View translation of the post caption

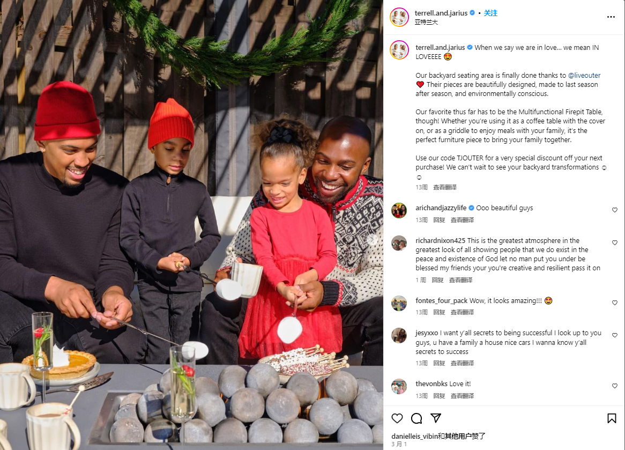coord(445,187)
